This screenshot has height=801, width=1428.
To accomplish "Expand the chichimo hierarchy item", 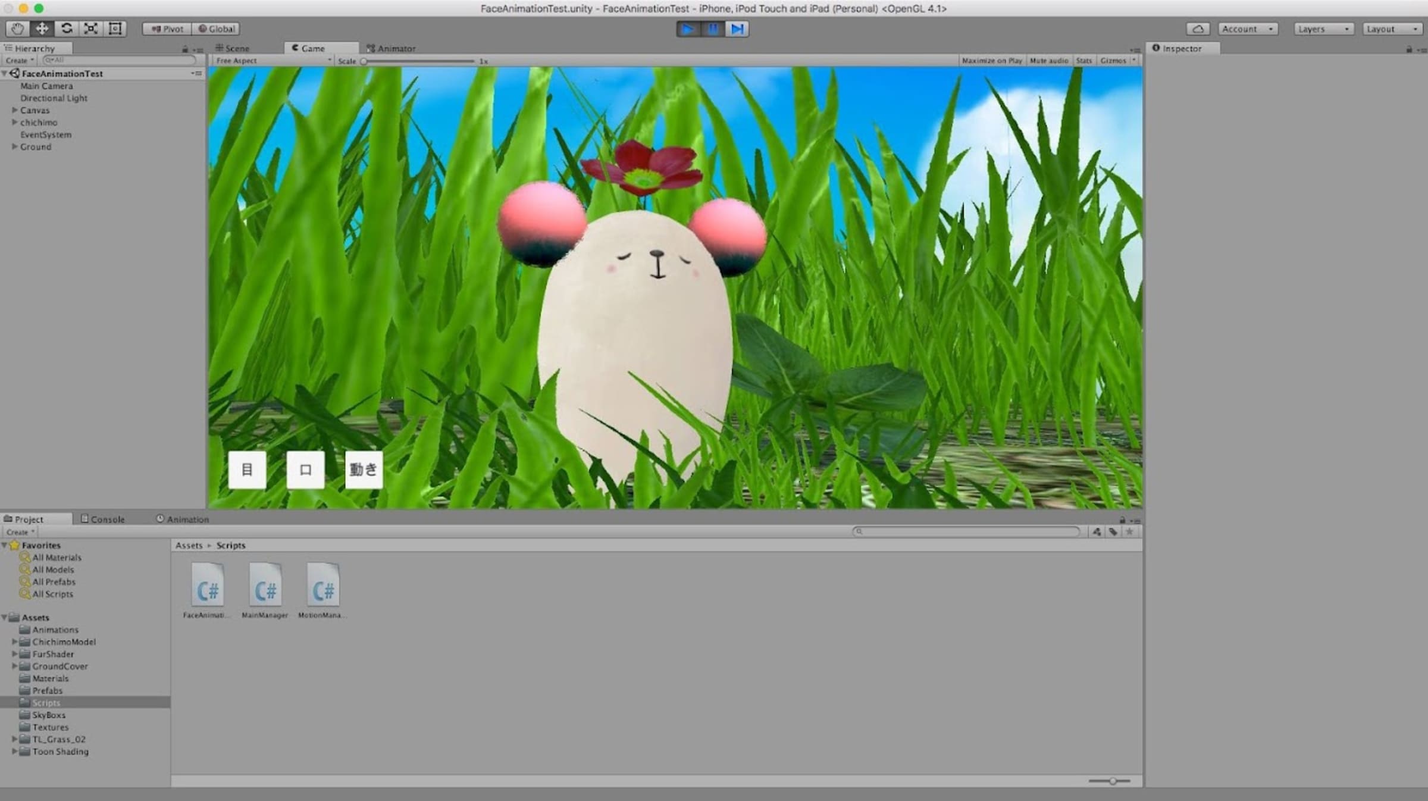I will pyautogui.click(x=14, y=123).
